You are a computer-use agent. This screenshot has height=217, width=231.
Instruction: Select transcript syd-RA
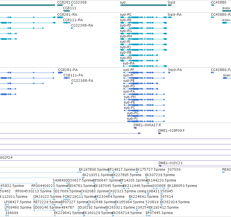pos(145,66)
